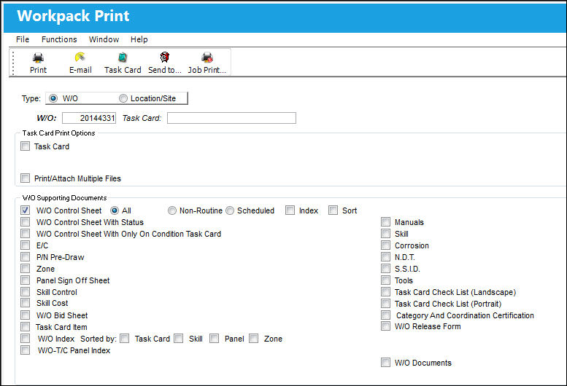
Task: Enable W/O-T/C Panel Index checkbox
Action: point(25,350)
